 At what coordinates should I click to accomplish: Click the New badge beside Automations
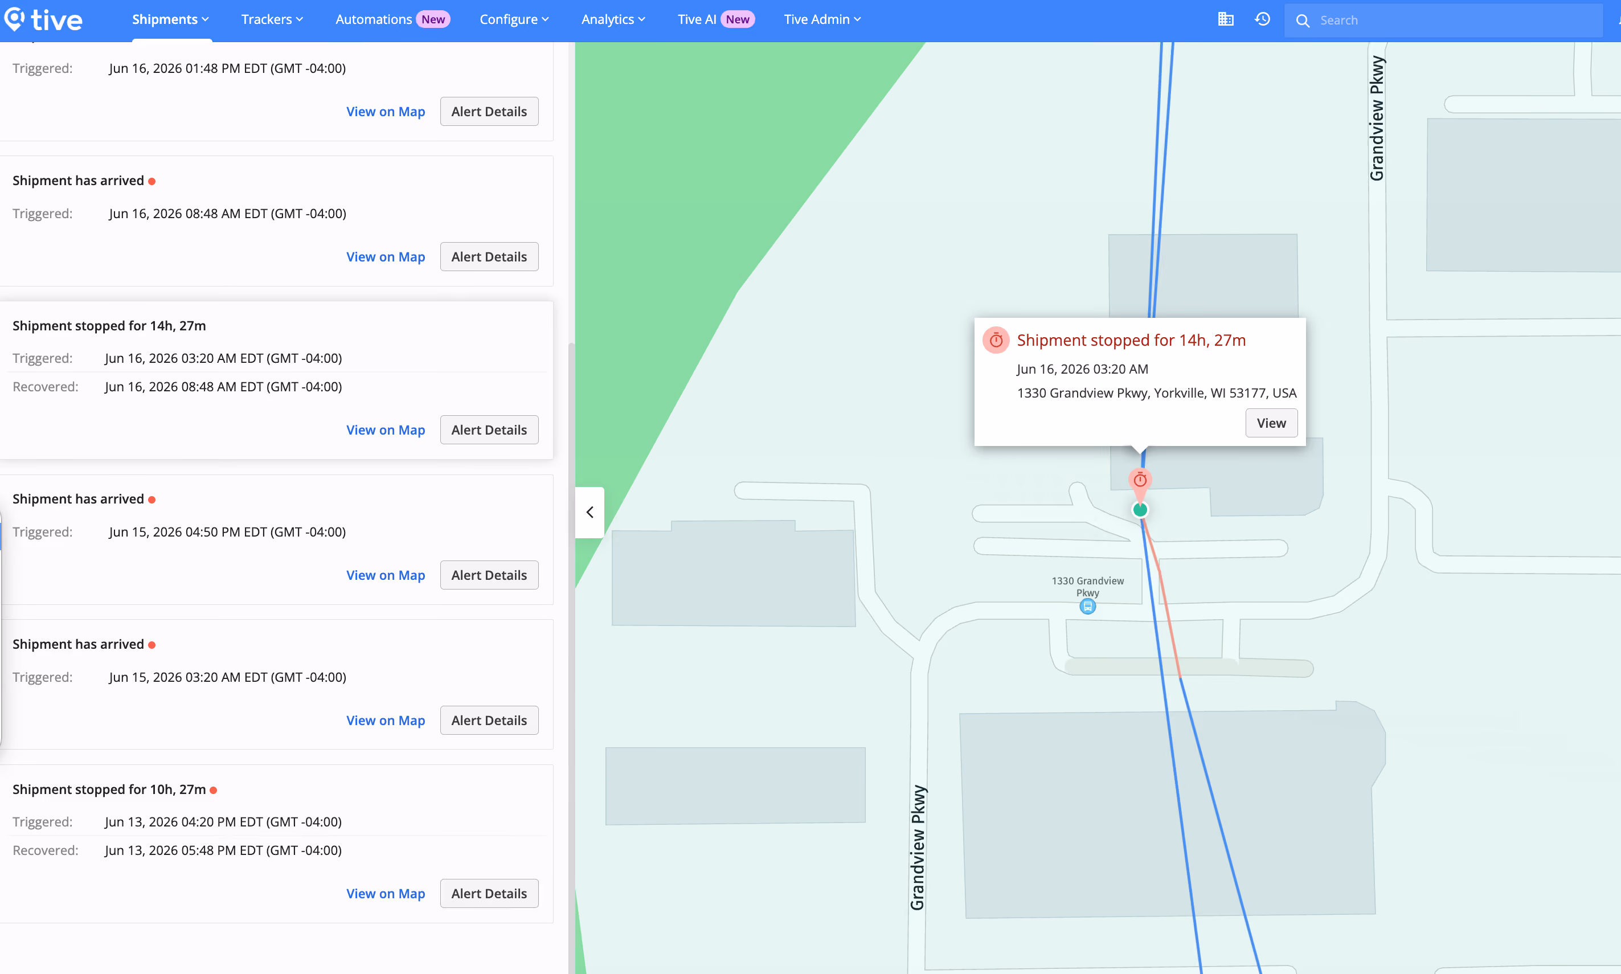click(x=433, y=20)
